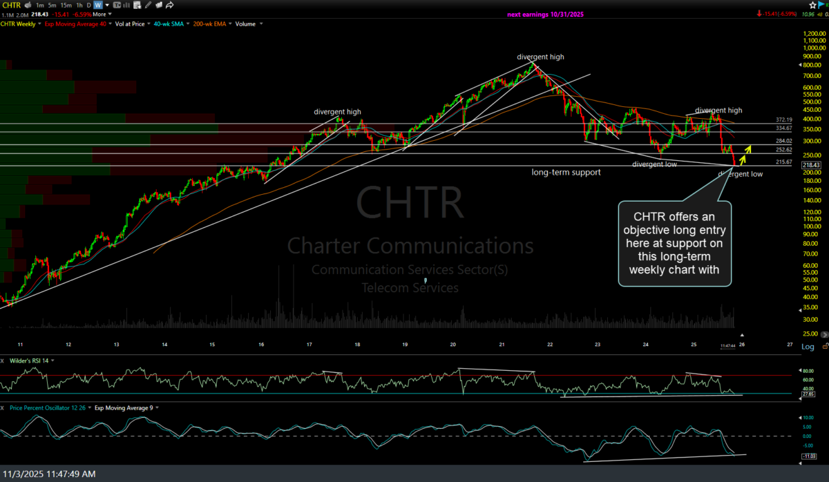This screenshot has width=829, height=482.
Task: Click the add indicator list icon
Action: coord(137,5)
